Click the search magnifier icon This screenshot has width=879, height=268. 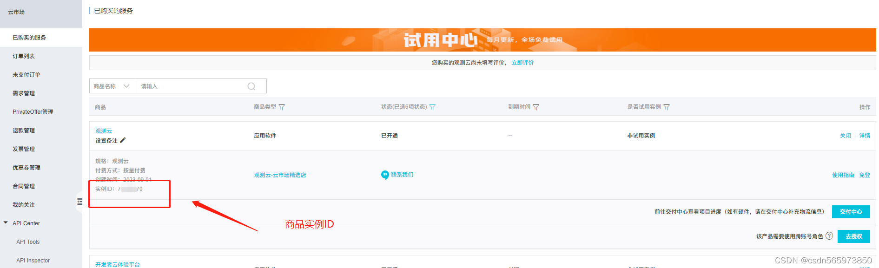click(x=251, y=86)
